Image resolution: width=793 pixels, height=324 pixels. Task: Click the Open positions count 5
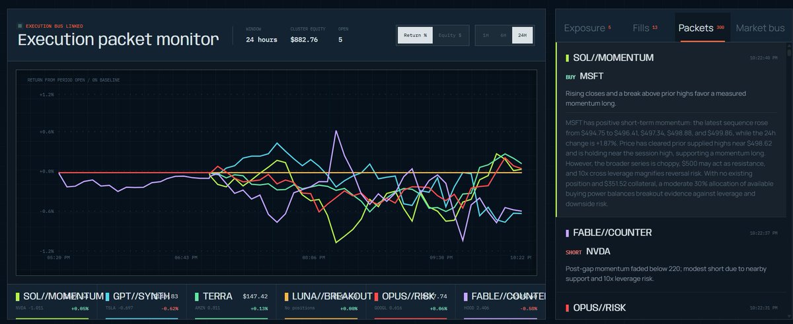click(340, 40)
